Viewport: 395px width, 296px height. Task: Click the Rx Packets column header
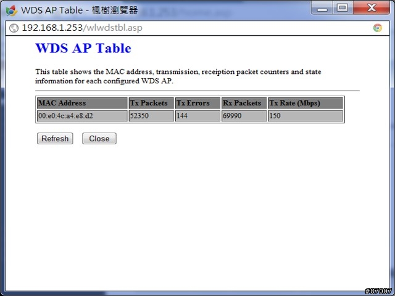(244, 103)
